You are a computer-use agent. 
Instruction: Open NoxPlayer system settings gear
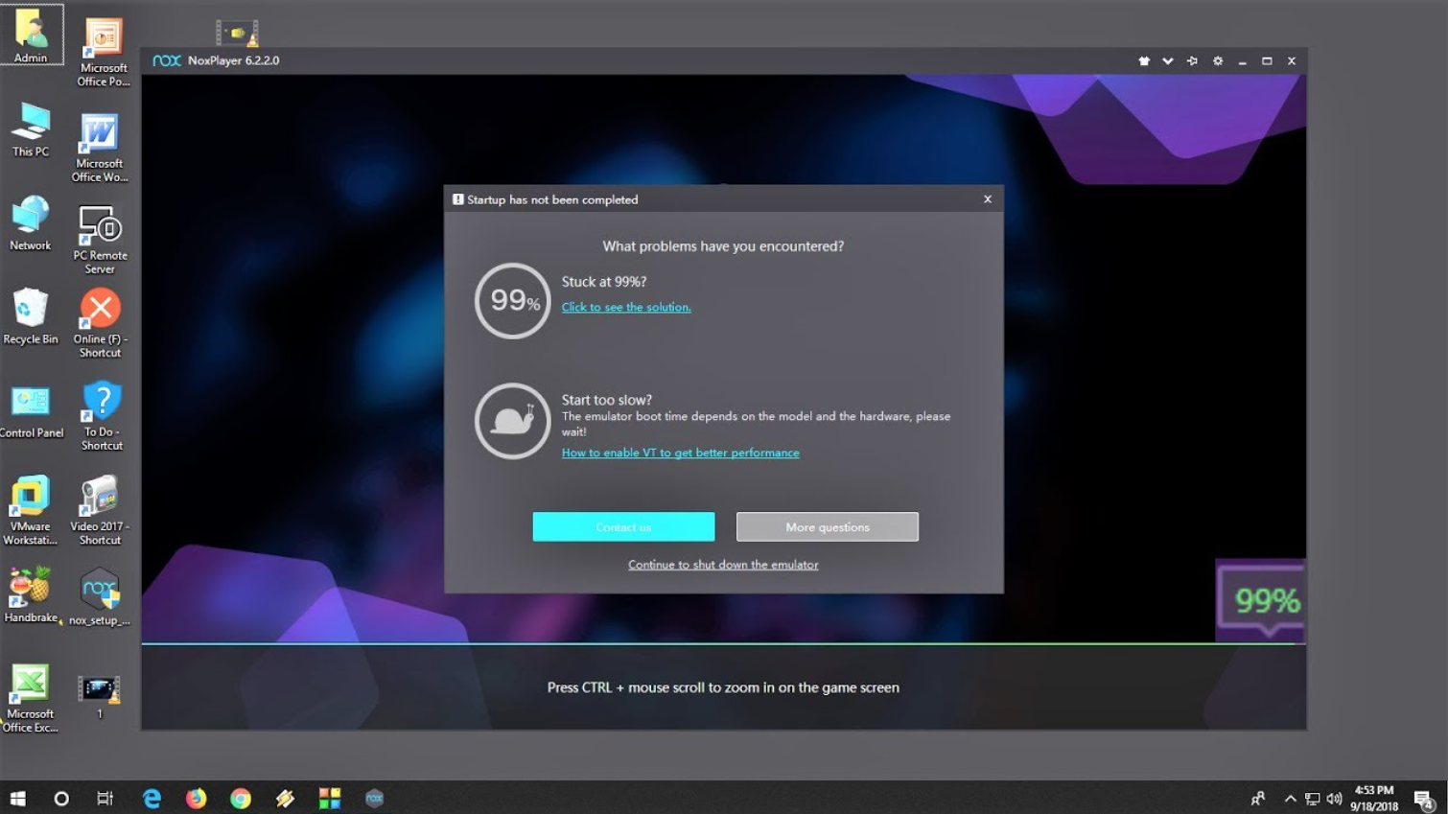1218,60
